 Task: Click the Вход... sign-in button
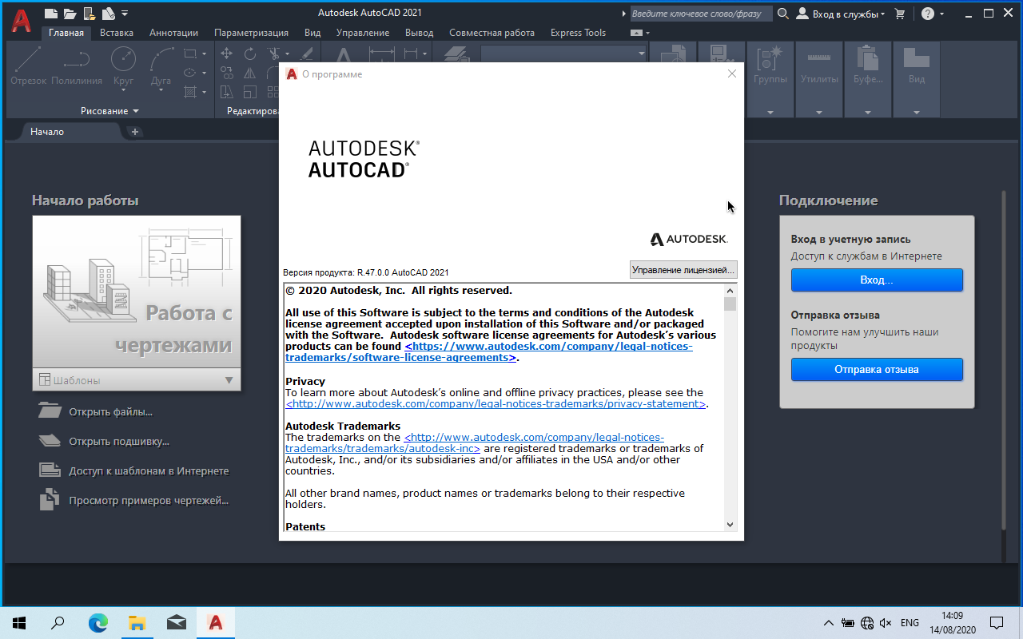[877, 280]
